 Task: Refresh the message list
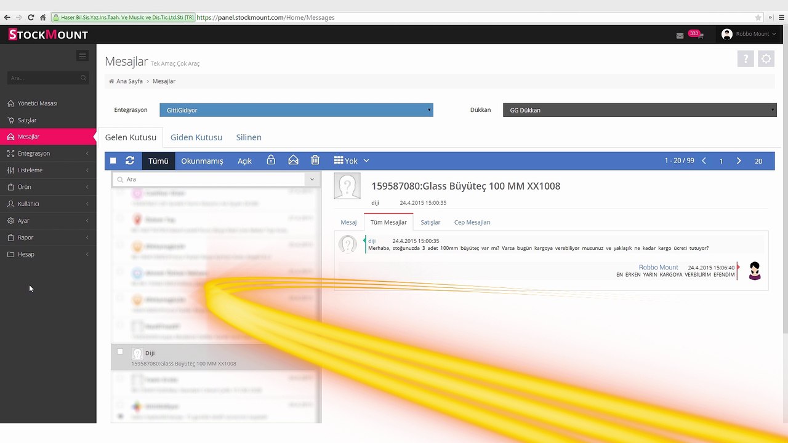pyautogui.click(x=130, y=161)
